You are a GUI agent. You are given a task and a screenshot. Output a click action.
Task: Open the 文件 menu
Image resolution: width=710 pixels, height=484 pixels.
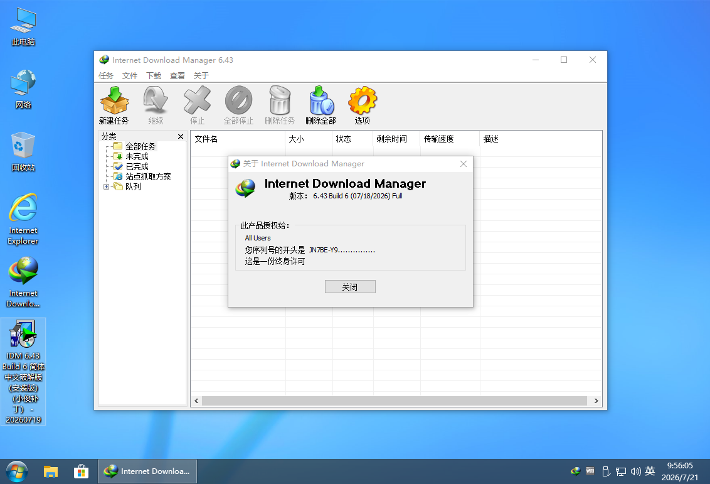coord(129,76)
